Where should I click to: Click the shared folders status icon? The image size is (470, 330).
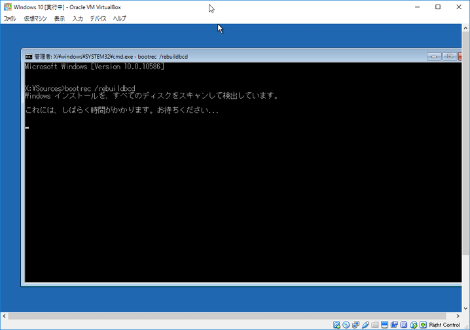pos(375,325)
